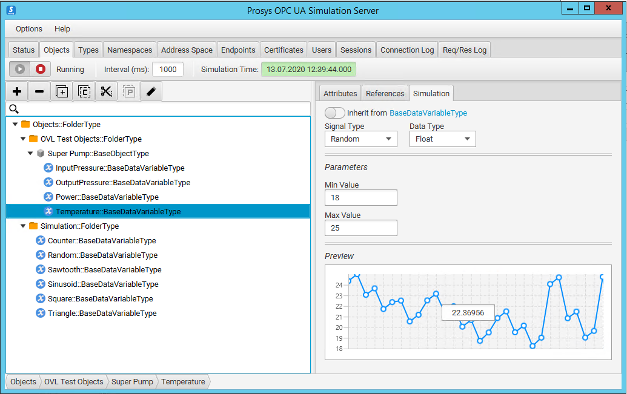Image resolution: width=627 pixels, height=394 pixels.
Task: Switch to the Users tab
Action: click(322, 50)
